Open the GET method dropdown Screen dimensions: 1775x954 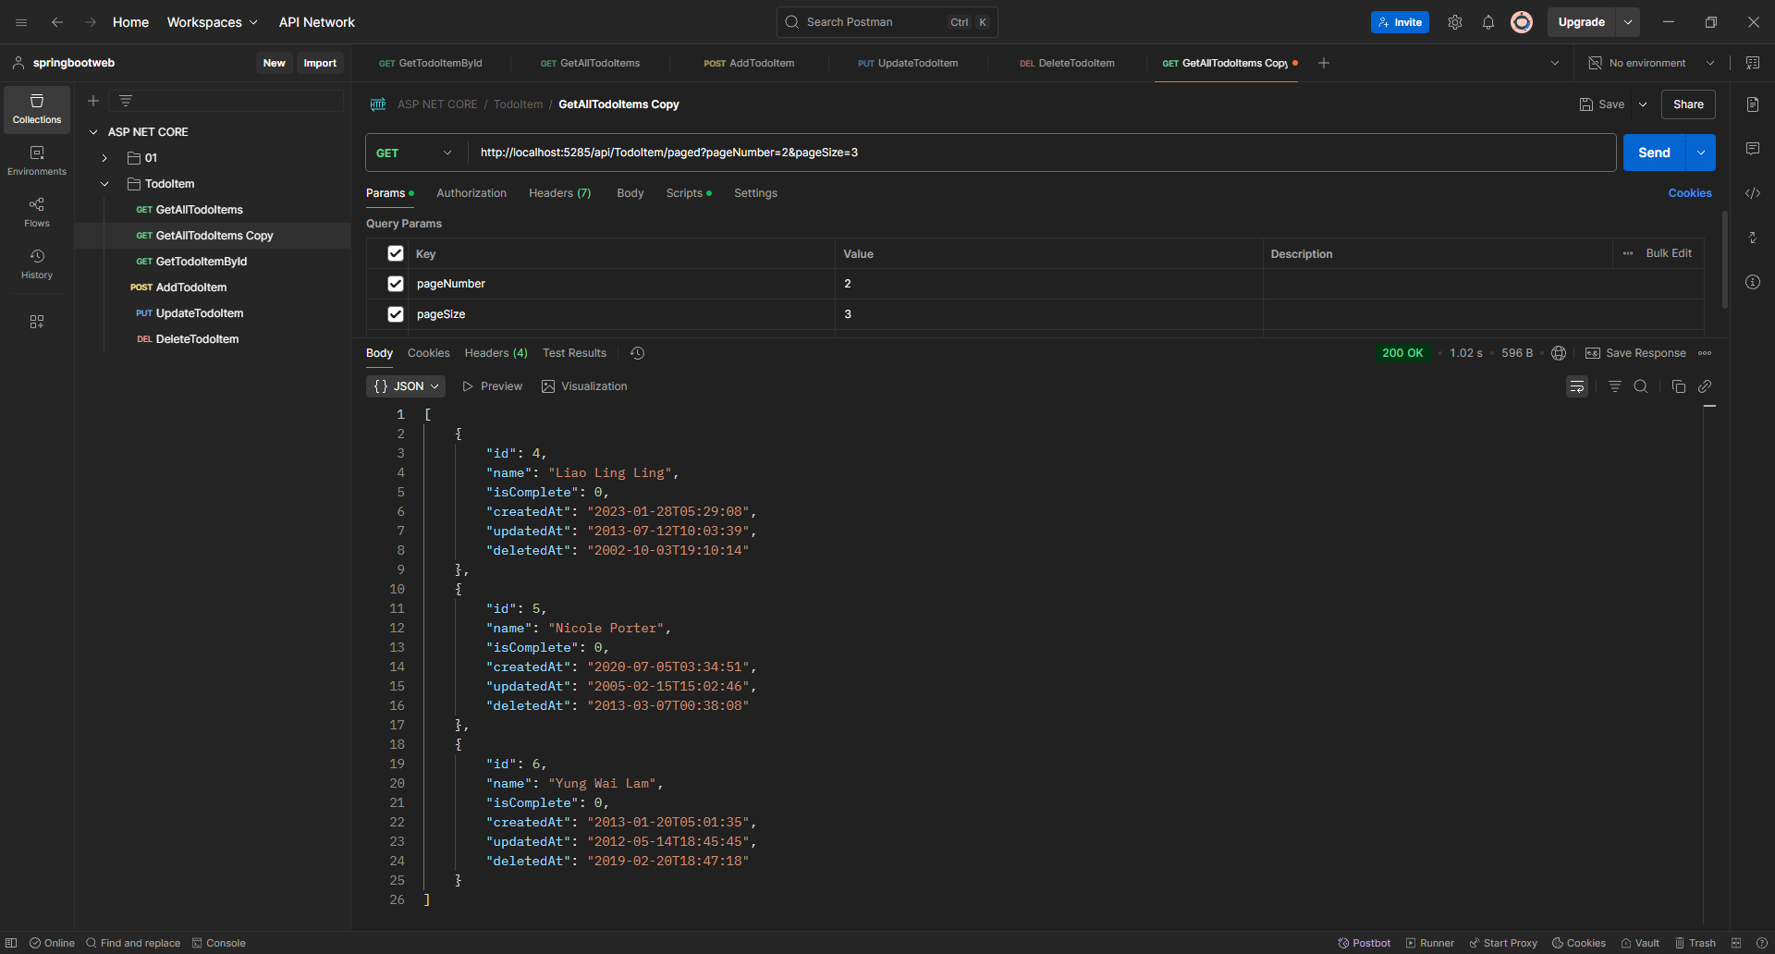click(414, 153)
